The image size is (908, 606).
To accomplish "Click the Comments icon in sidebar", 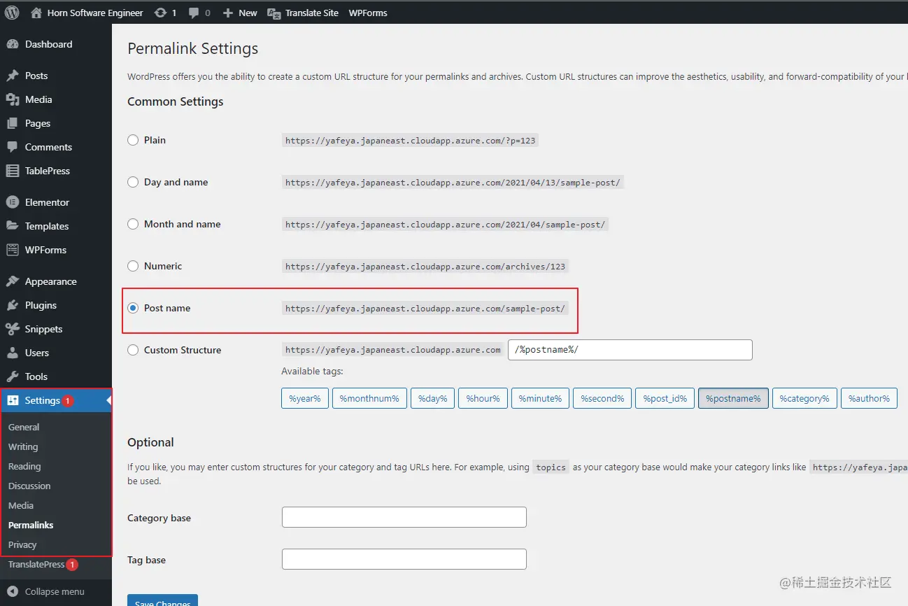I will (13, 147).
